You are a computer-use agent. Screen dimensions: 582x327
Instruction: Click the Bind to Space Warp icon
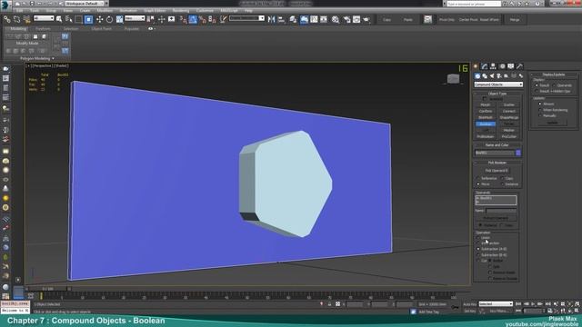[26, 19]
